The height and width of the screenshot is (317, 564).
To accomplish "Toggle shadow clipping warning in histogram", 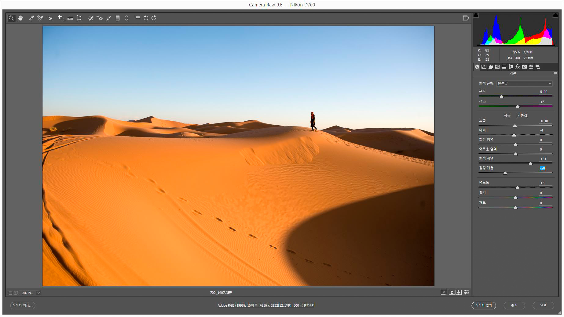I will (476, 15).
